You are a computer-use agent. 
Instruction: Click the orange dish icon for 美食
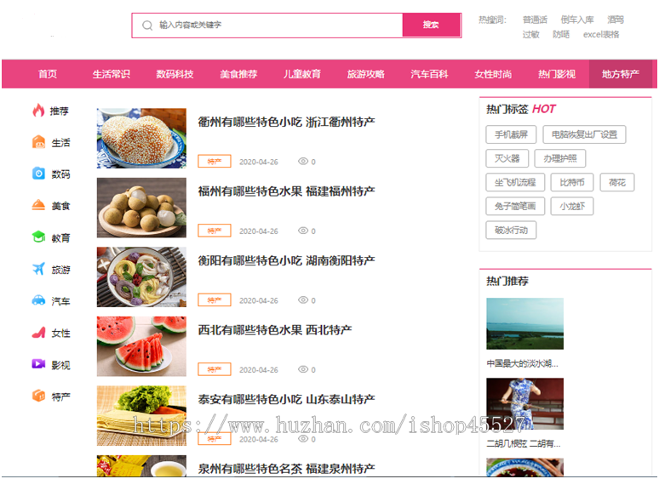tap(38, 205)
